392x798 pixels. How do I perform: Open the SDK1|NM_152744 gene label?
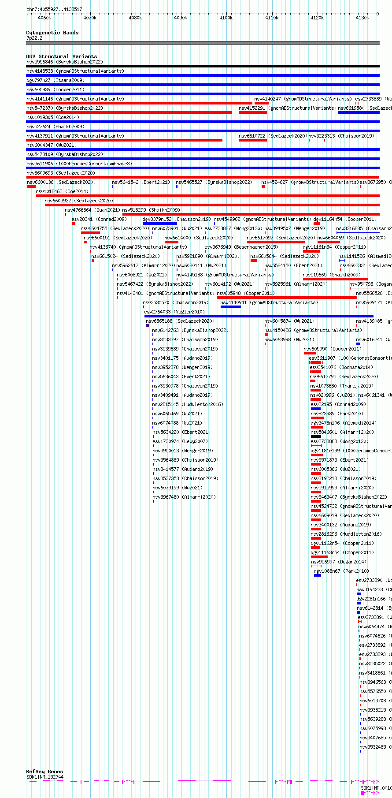(45, 777)
